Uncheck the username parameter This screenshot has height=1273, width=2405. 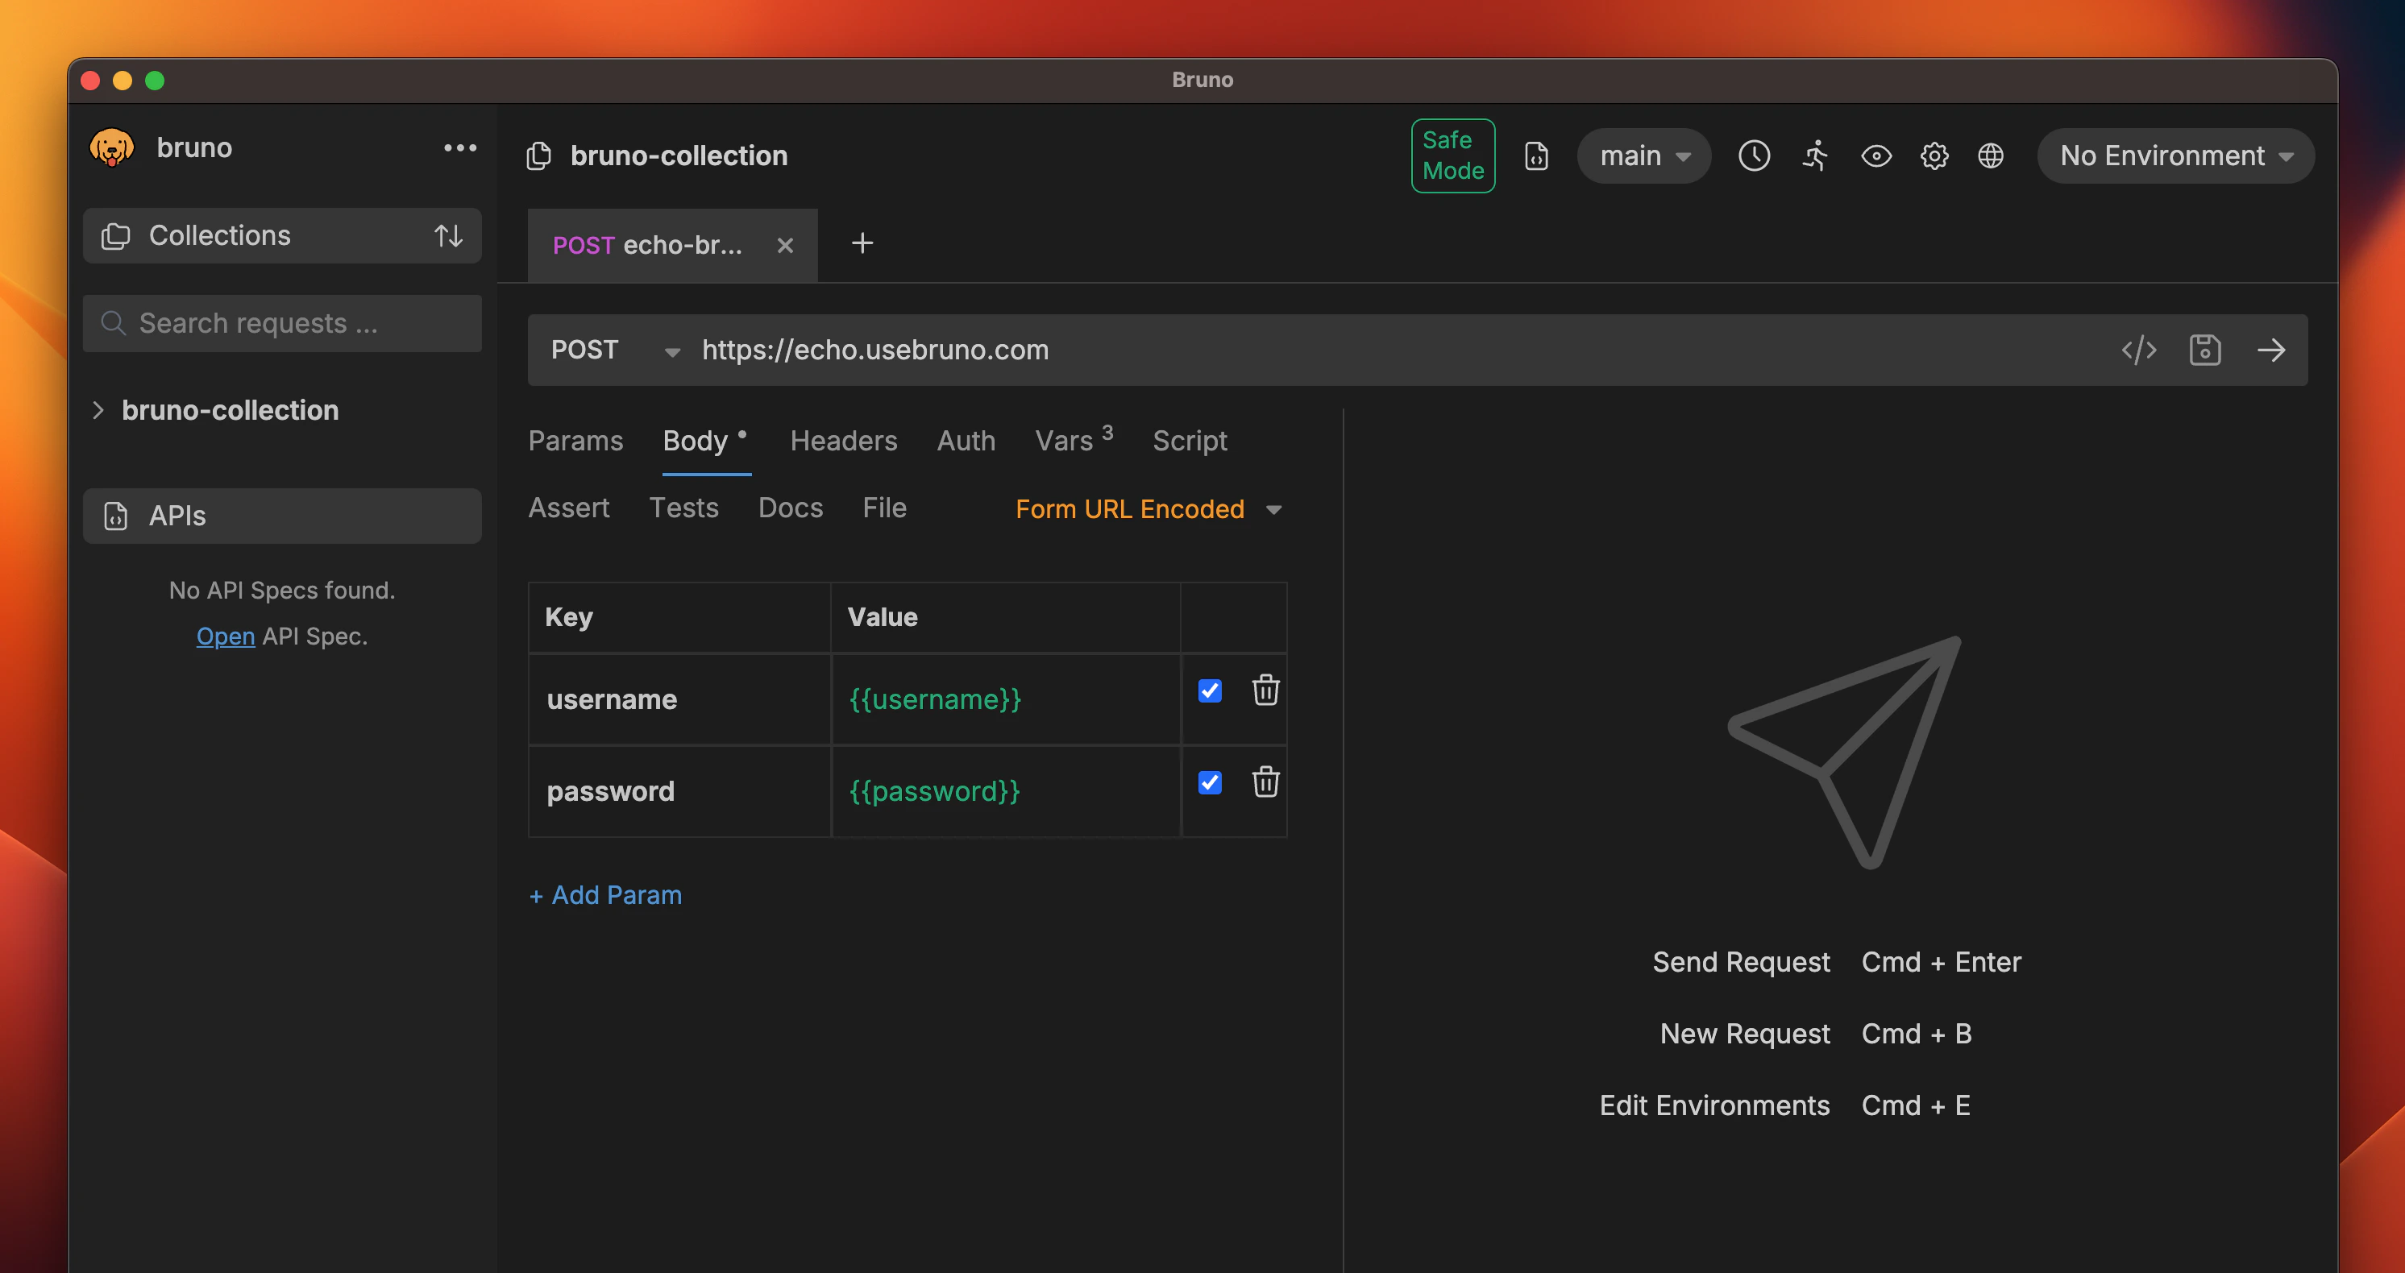pyautogui.click(x=1209, y=690)
